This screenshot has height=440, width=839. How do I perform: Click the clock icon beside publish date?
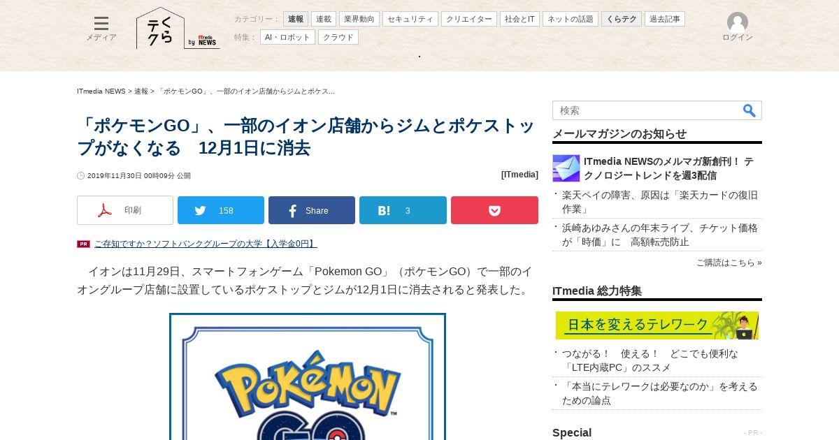(80, 176)
